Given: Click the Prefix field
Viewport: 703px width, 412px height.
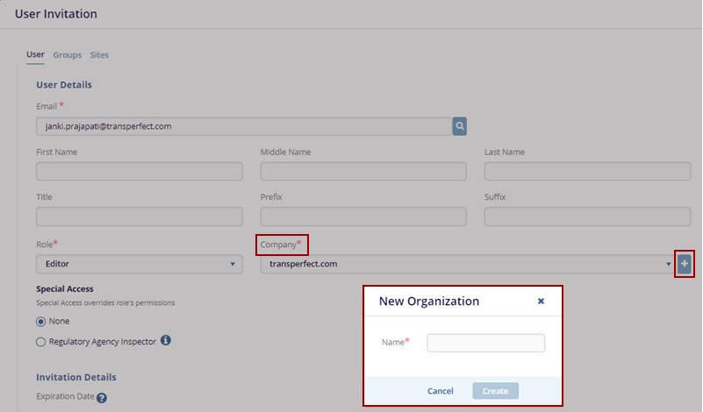Looking at the screenshot, I should tap(363, 217).
